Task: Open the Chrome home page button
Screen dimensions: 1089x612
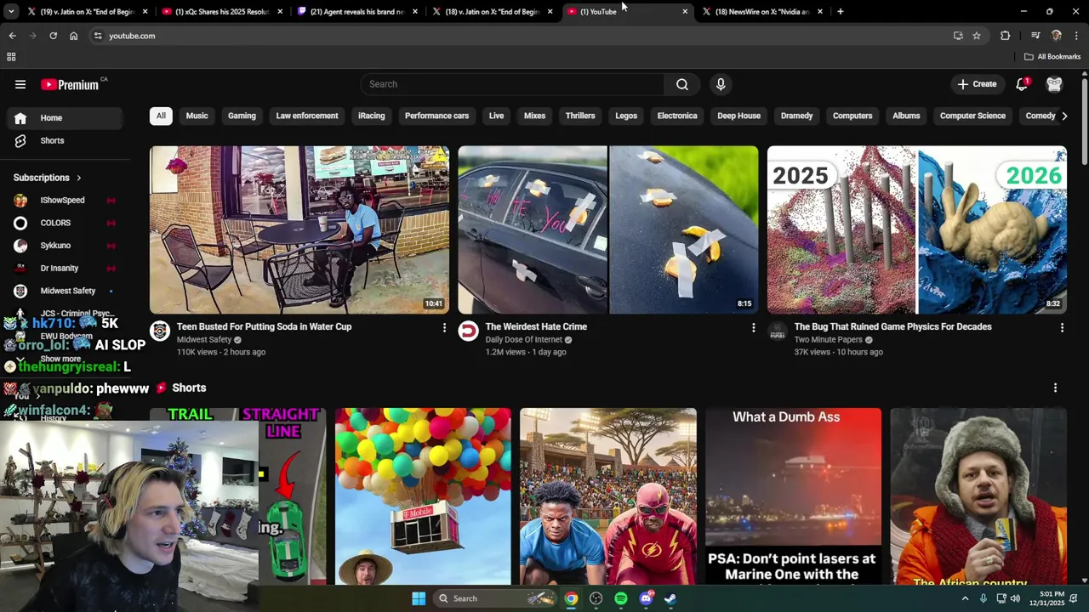Action: tap(73, 36)
